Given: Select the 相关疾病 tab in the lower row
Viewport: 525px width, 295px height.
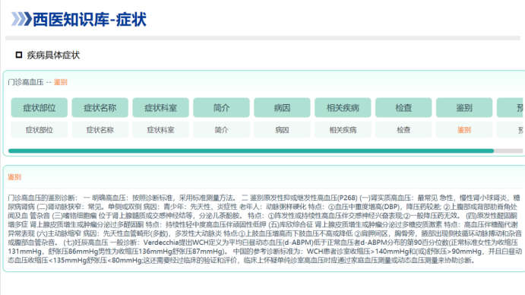Looking at the screenshot, I should (x=343, y=130).
